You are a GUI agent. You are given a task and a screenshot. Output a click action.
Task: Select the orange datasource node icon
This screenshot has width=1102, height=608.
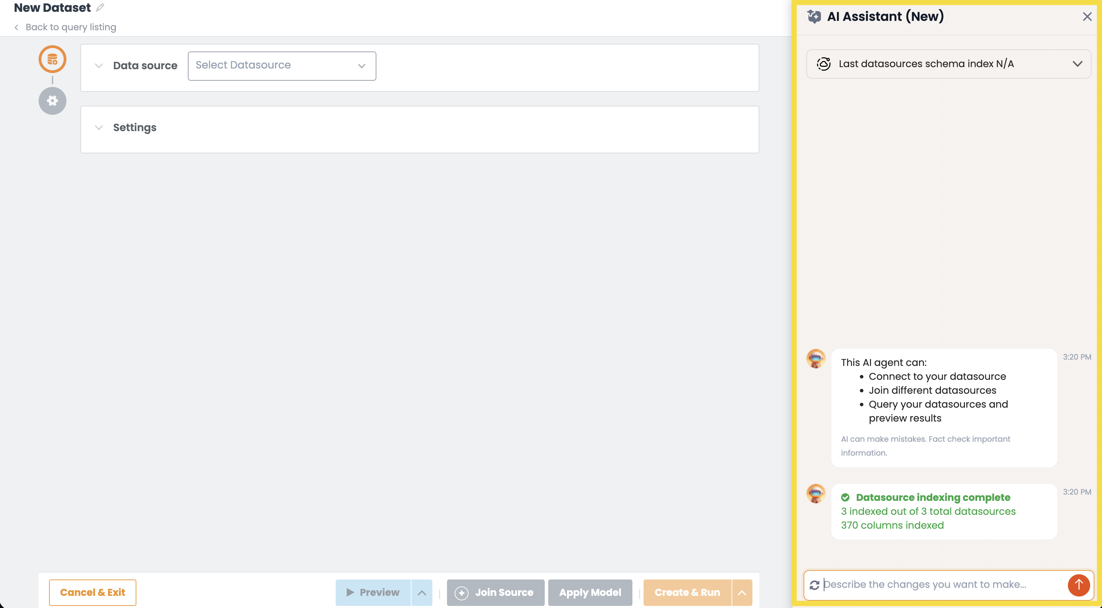click(x=52, y=59)
